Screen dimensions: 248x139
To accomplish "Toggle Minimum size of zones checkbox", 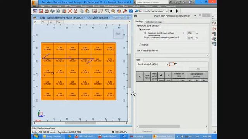I will 145,33.
